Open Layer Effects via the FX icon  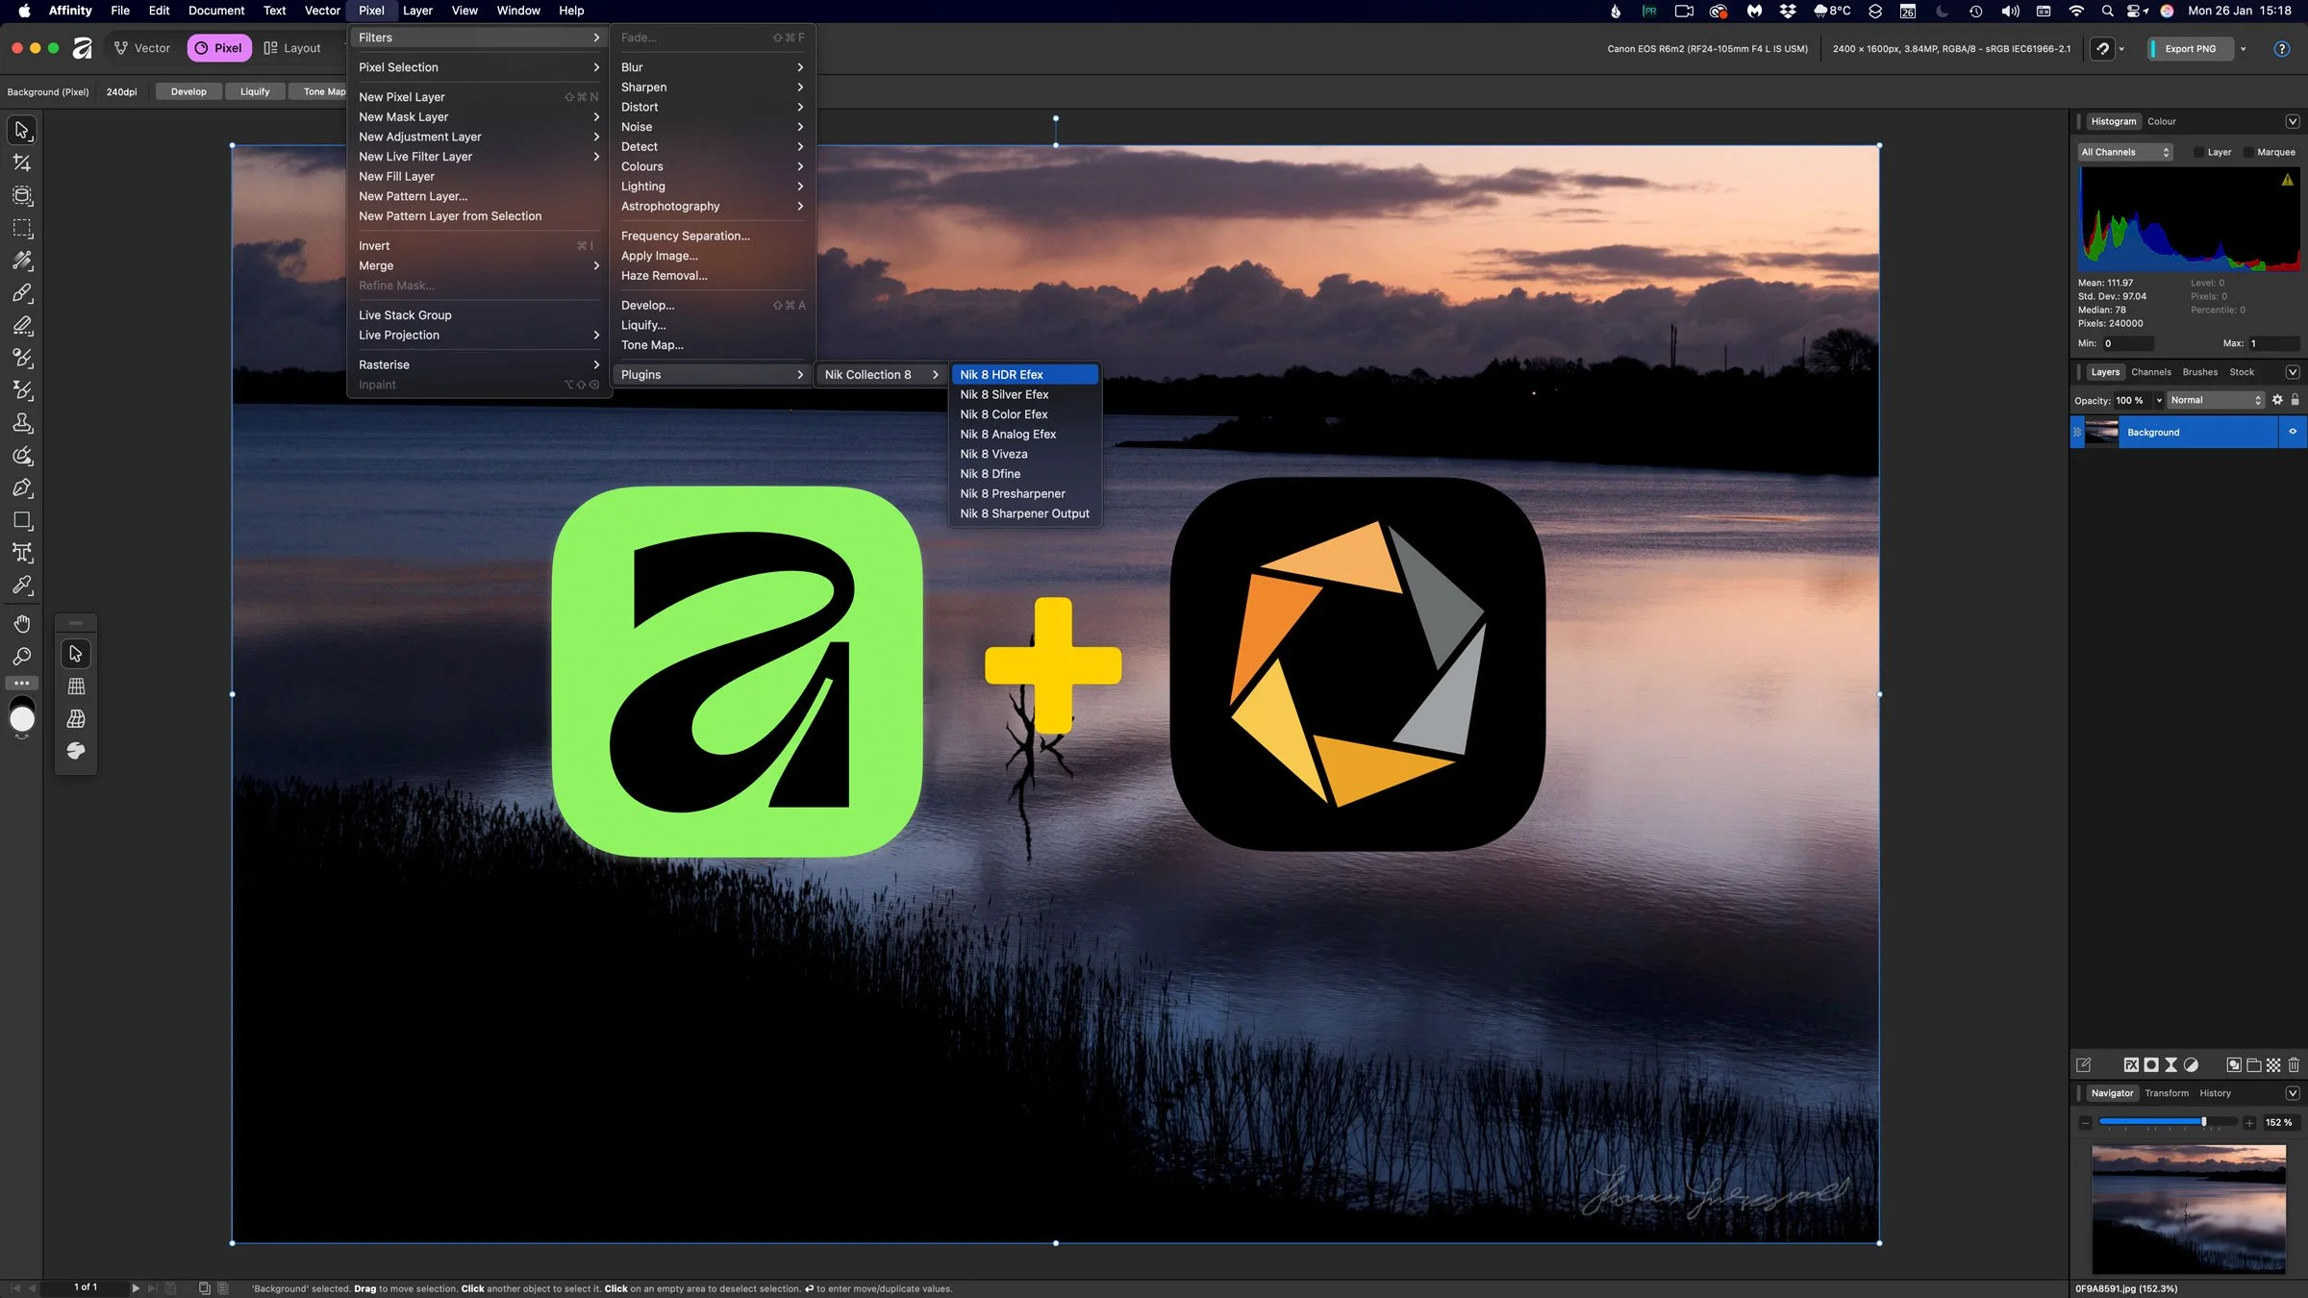(2129, 1064)
